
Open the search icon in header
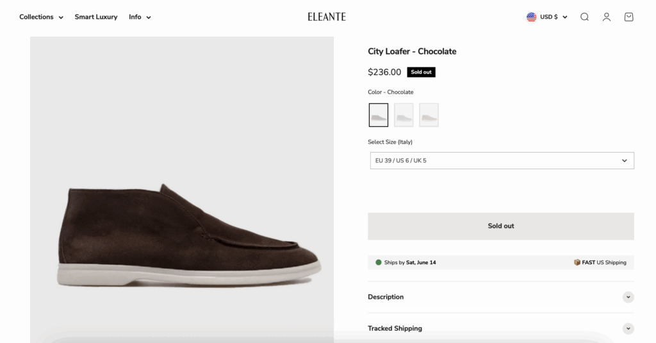click(x=584, y=17)
